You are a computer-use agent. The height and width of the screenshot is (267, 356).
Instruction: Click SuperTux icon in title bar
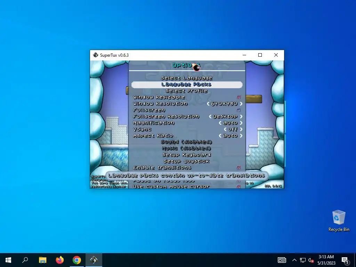coord(95,55)
